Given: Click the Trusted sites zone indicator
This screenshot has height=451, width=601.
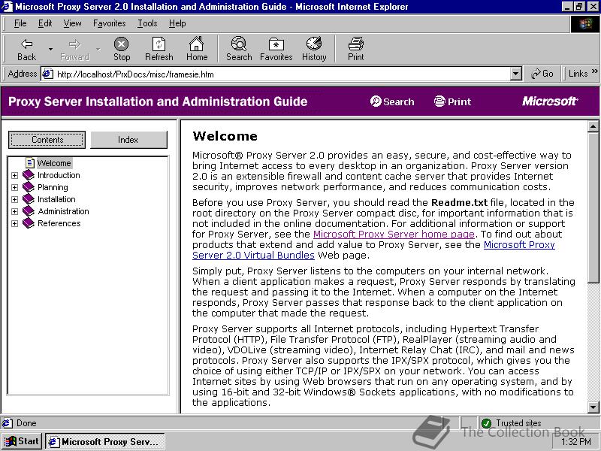Looking at the screenshot, I should (x=512, y=423).
